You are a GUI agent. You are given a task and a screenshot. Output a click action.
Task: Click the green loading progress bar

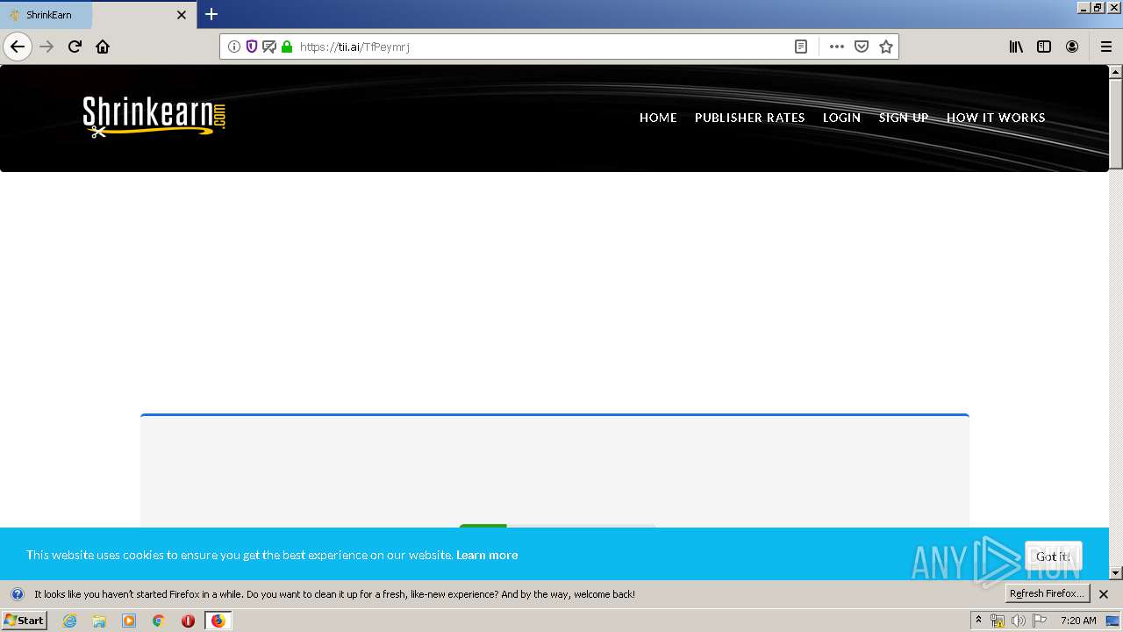click(483, 526)
